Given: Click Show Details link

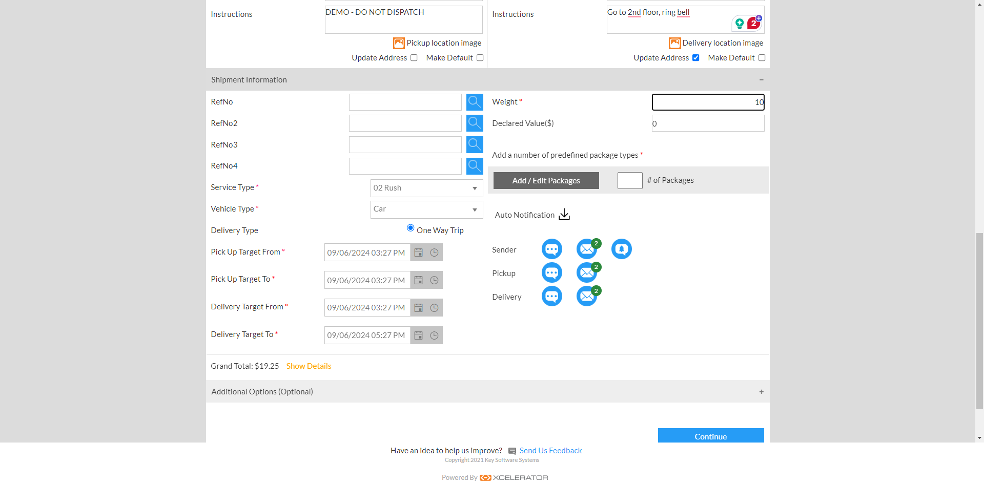Looking at the screenshot, I should pos(309,366).
